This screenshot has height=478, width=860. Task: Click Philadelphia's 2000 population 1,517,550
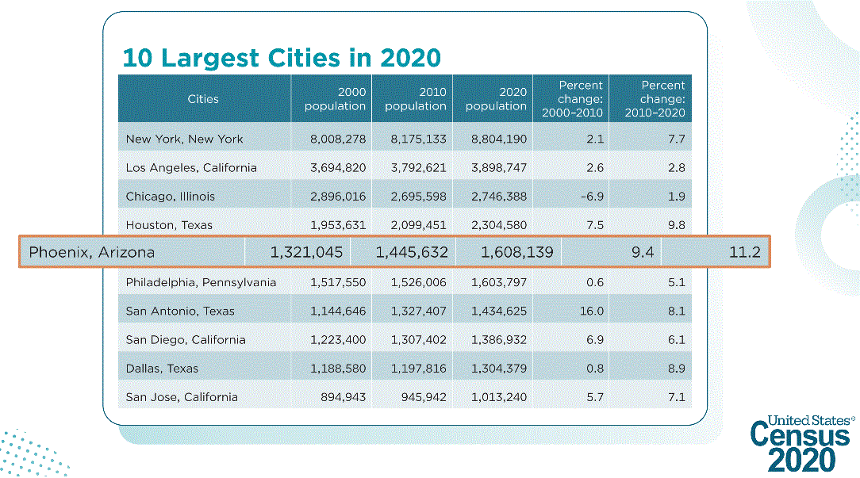(338, 282)
